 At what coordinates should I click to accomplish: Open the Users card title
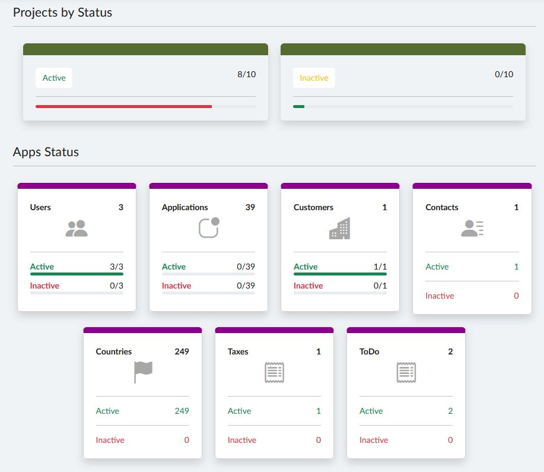[40, 207]
